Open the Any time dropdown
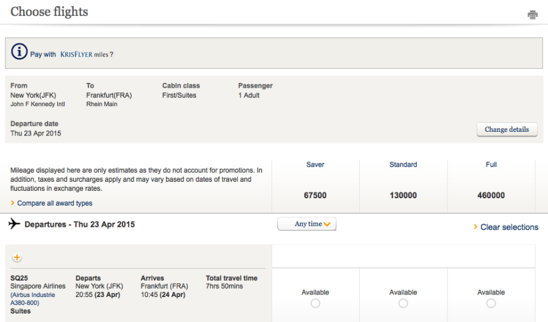The image size is (548, 322). coord(307,224)
